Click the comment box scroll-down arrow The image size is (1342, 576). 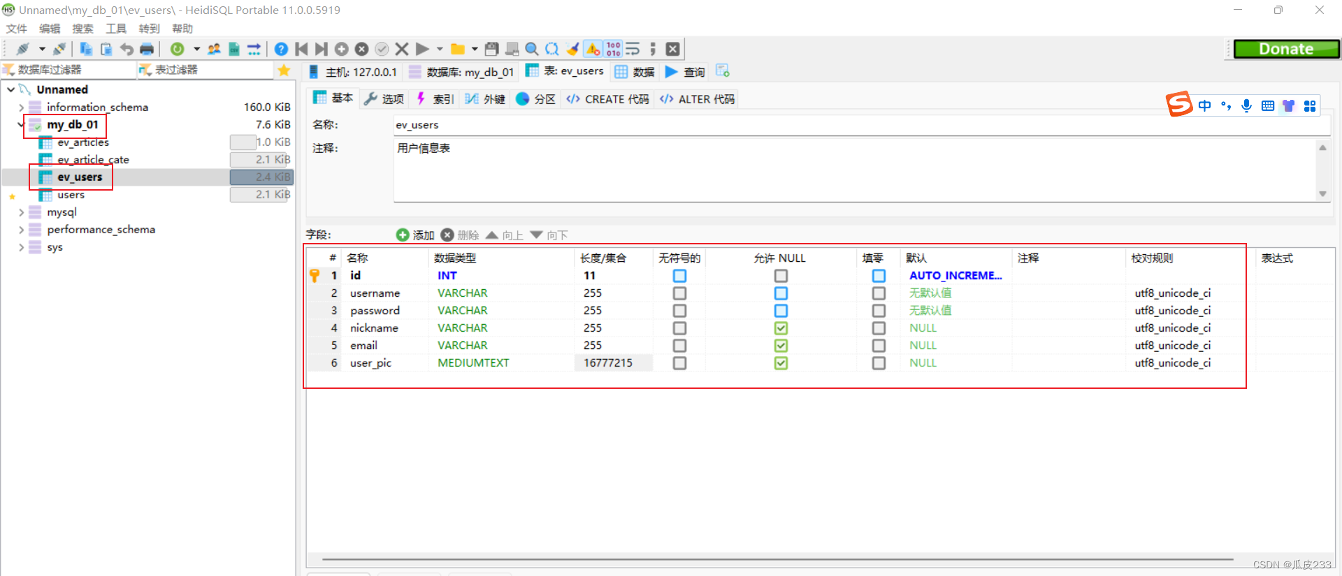(x=1322, y=194)
